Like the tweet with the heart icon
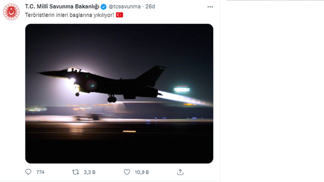The image size is (324, 182). (127, 172)
